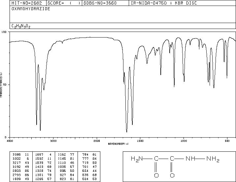
Task: Select the 1667 peak table entry
Action: point(43,155)
